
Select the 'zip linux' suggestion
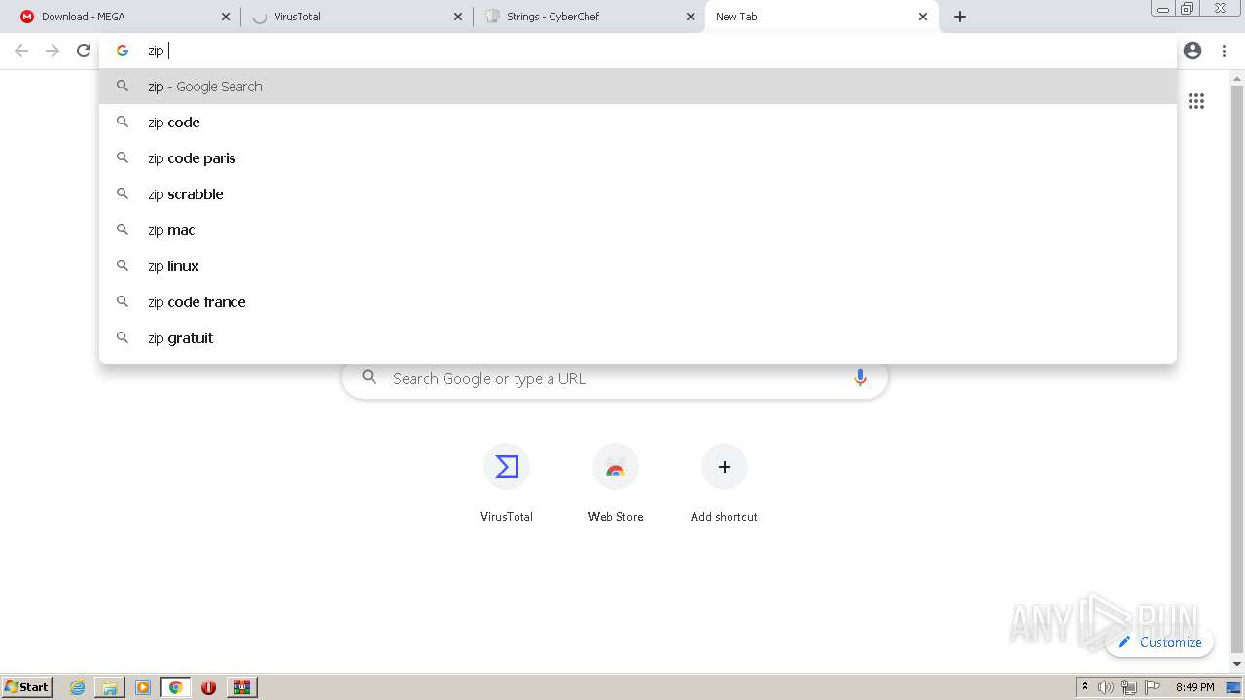tap(638, 266)
